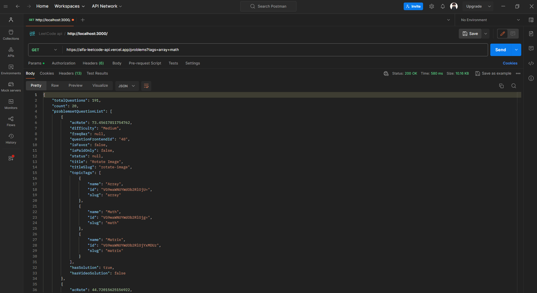Viewport: 537px width, 293px height.
Task: Open the tab list chevron
Action: [x=448, y=20]
